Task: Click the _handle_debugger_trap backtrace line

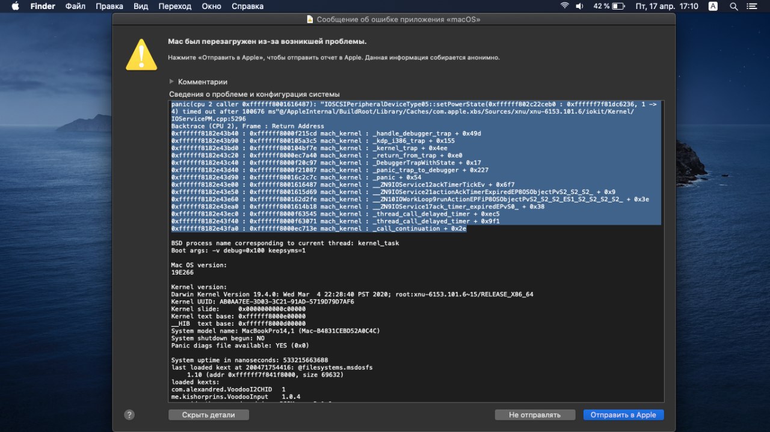Action: (x=326, y=133)
